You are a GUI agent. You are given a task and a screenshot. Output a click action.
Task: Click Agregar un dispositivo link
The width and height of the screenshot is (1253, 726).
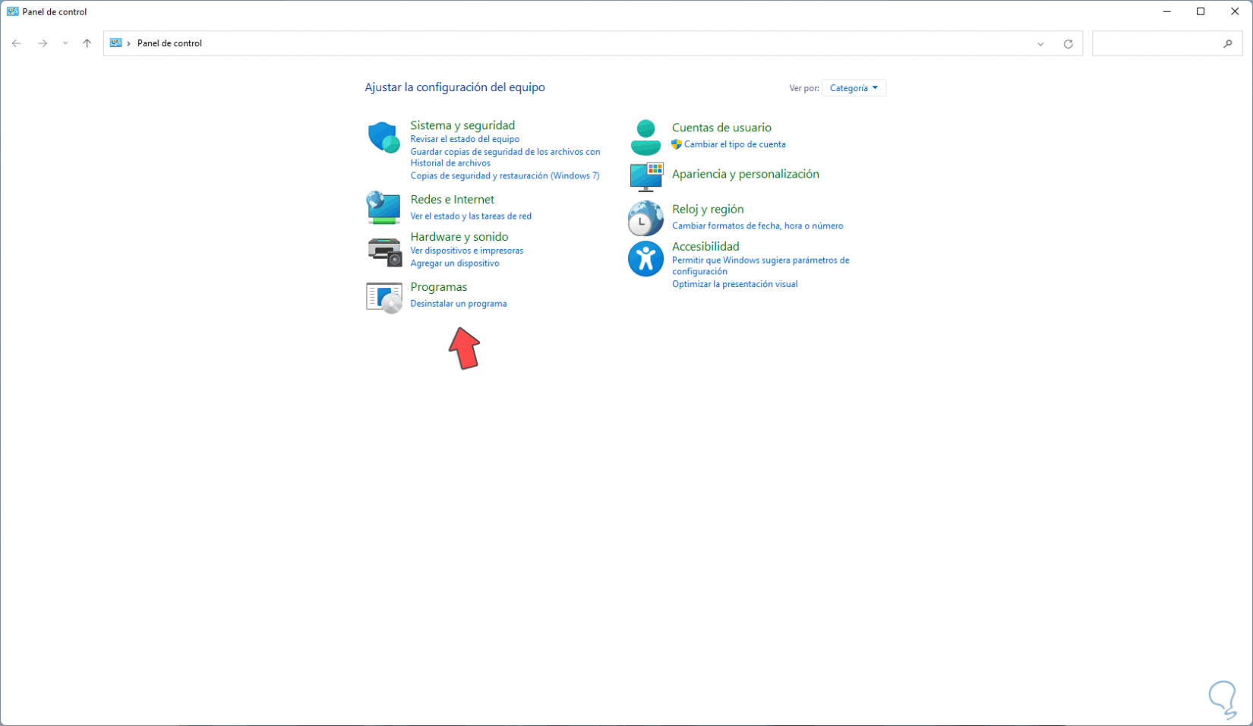[455, 264]
